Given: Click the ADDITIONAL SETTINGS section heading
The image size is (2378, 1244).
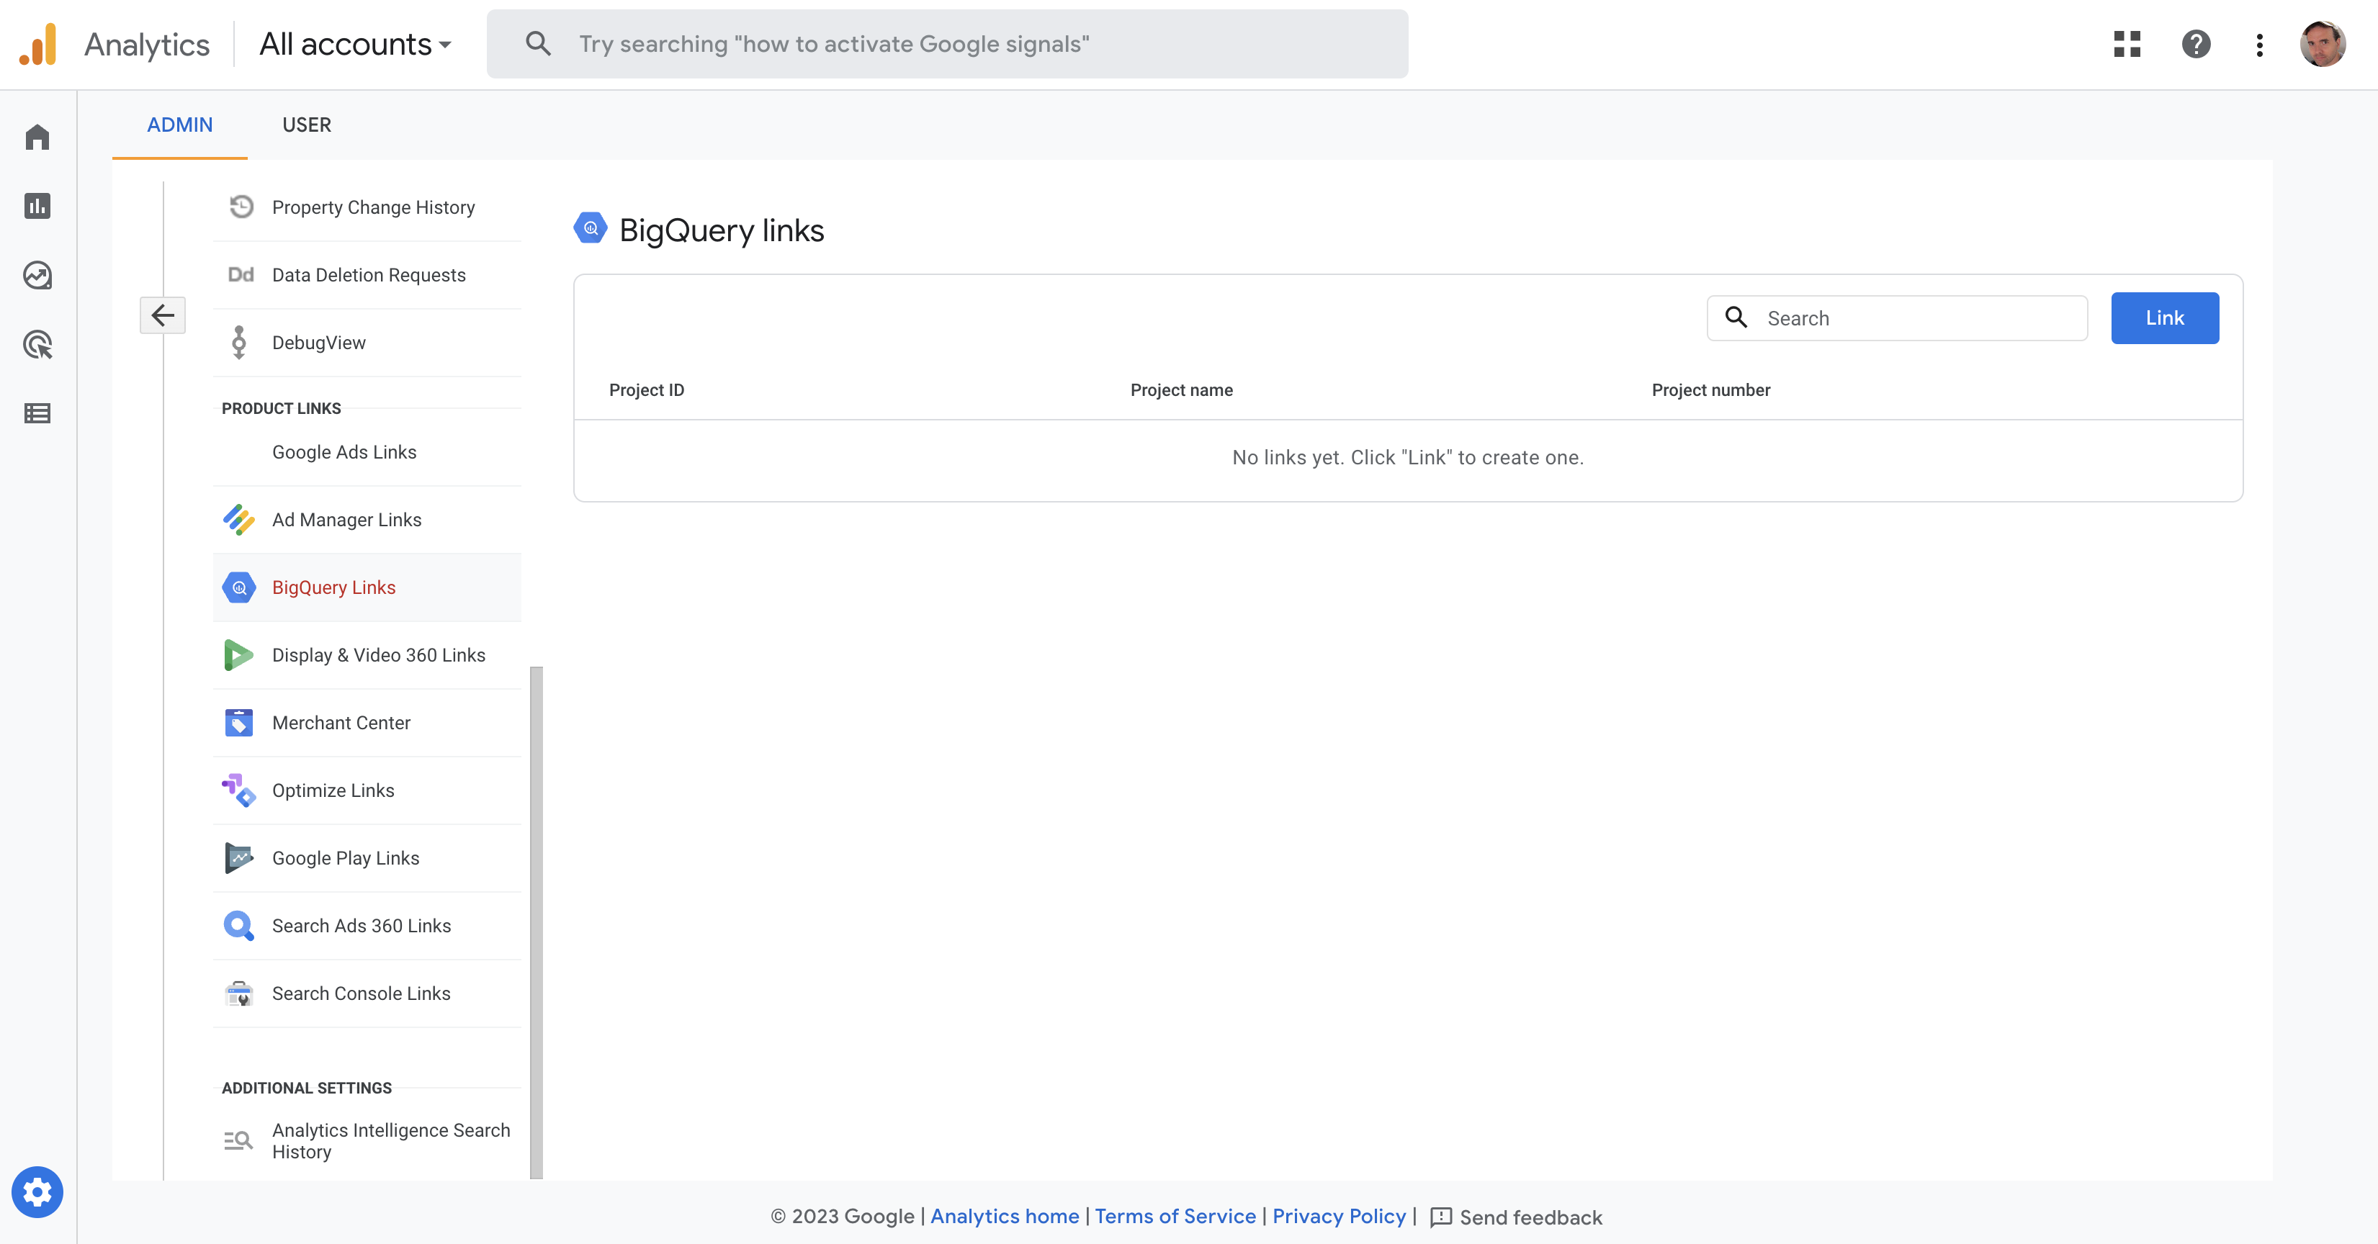Looking at the screenshot, I should click(307, 1088).
